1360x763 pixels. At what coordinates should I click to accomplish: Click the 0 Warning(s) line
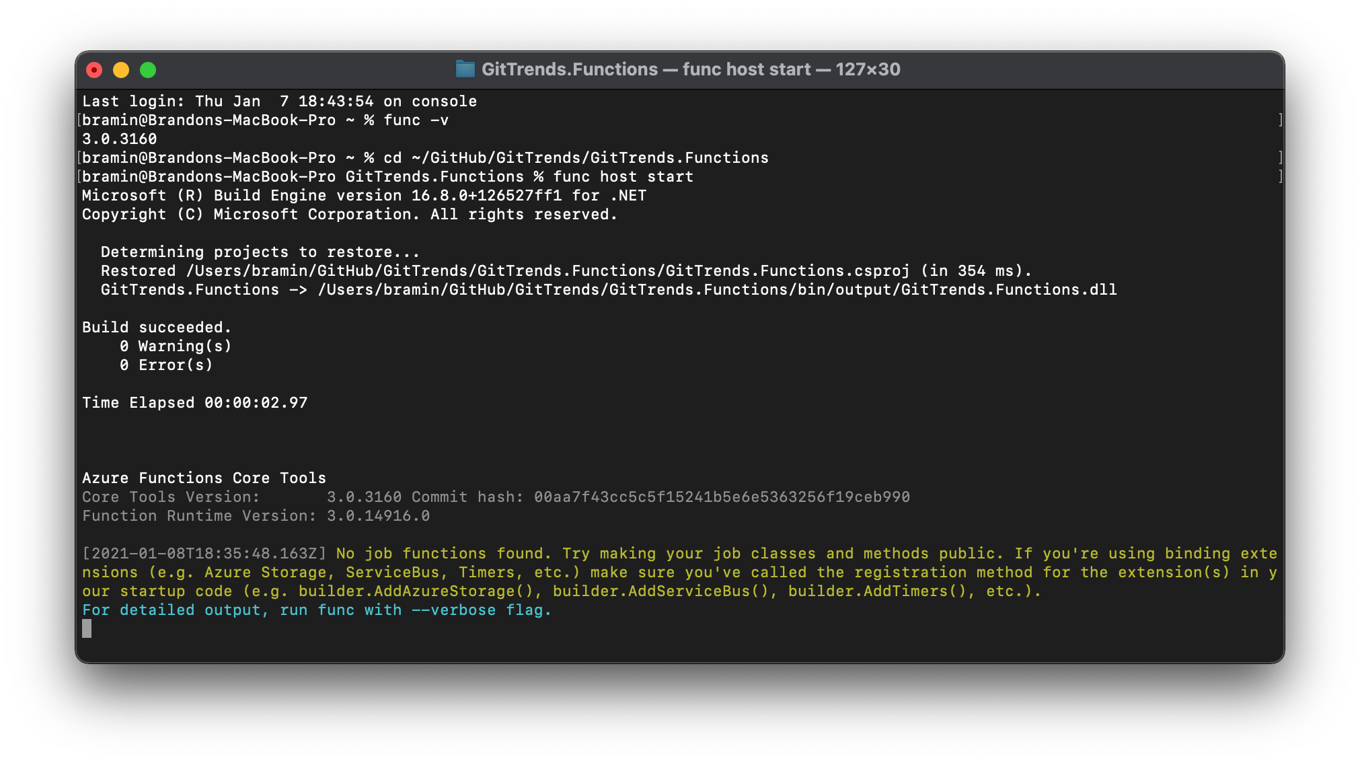point(176,346)
